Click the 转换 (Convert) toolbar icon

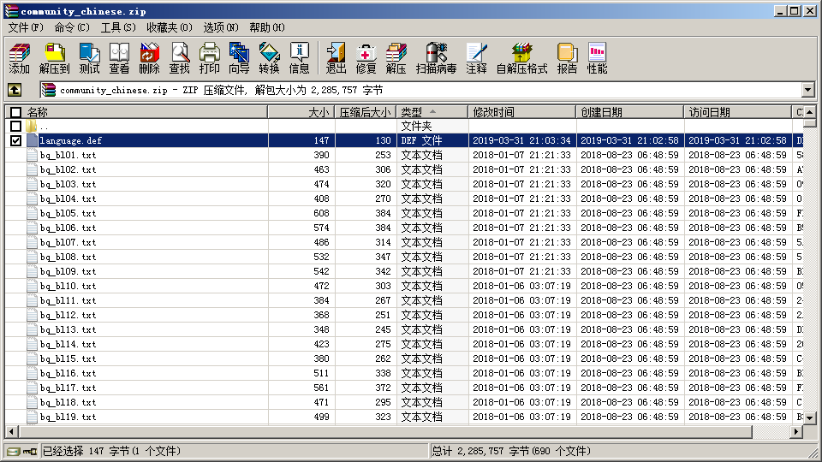(269, 58)
